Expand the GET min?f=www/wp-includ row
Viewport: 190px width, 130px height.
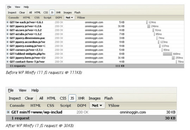point(8,112)
